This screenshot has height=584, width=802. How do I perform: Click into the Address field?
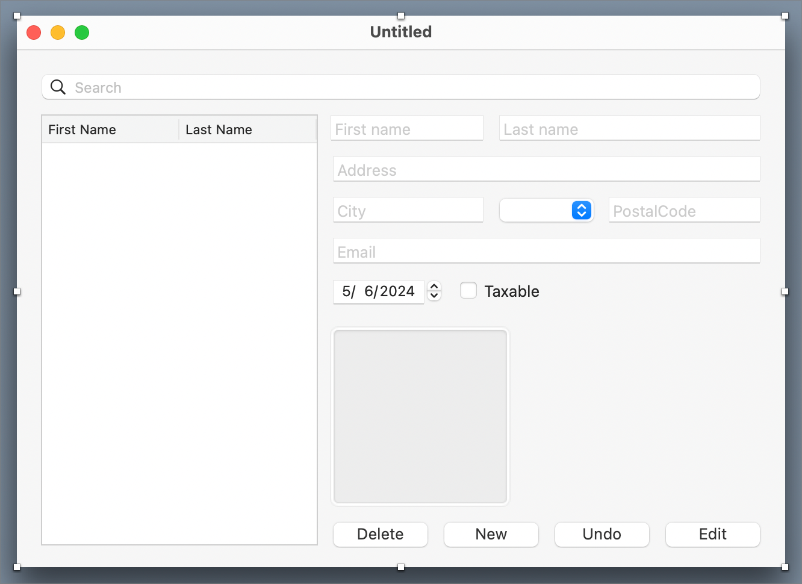pos(546,169)
